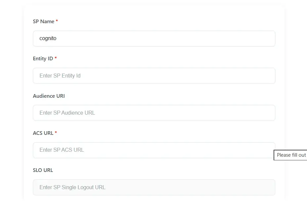
Task: Click the SP Name input containing 'cognito'
Action: point(154,38)
